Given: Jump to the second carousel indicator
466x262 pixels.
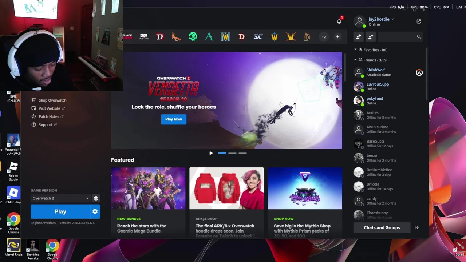Looking at the screenshot, I should coord(232,153).
